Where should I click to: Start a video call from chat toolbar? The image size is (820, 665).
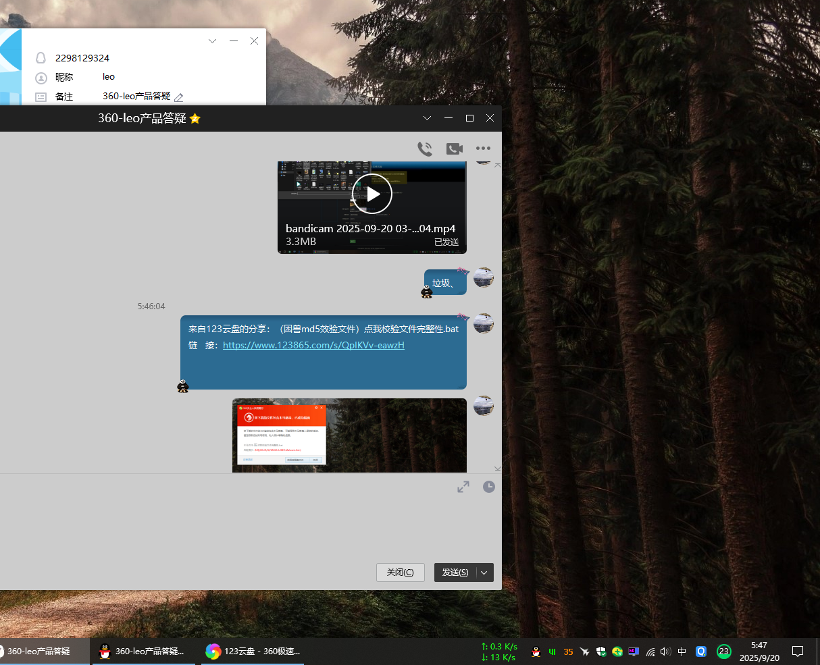(x=455, y=149)
